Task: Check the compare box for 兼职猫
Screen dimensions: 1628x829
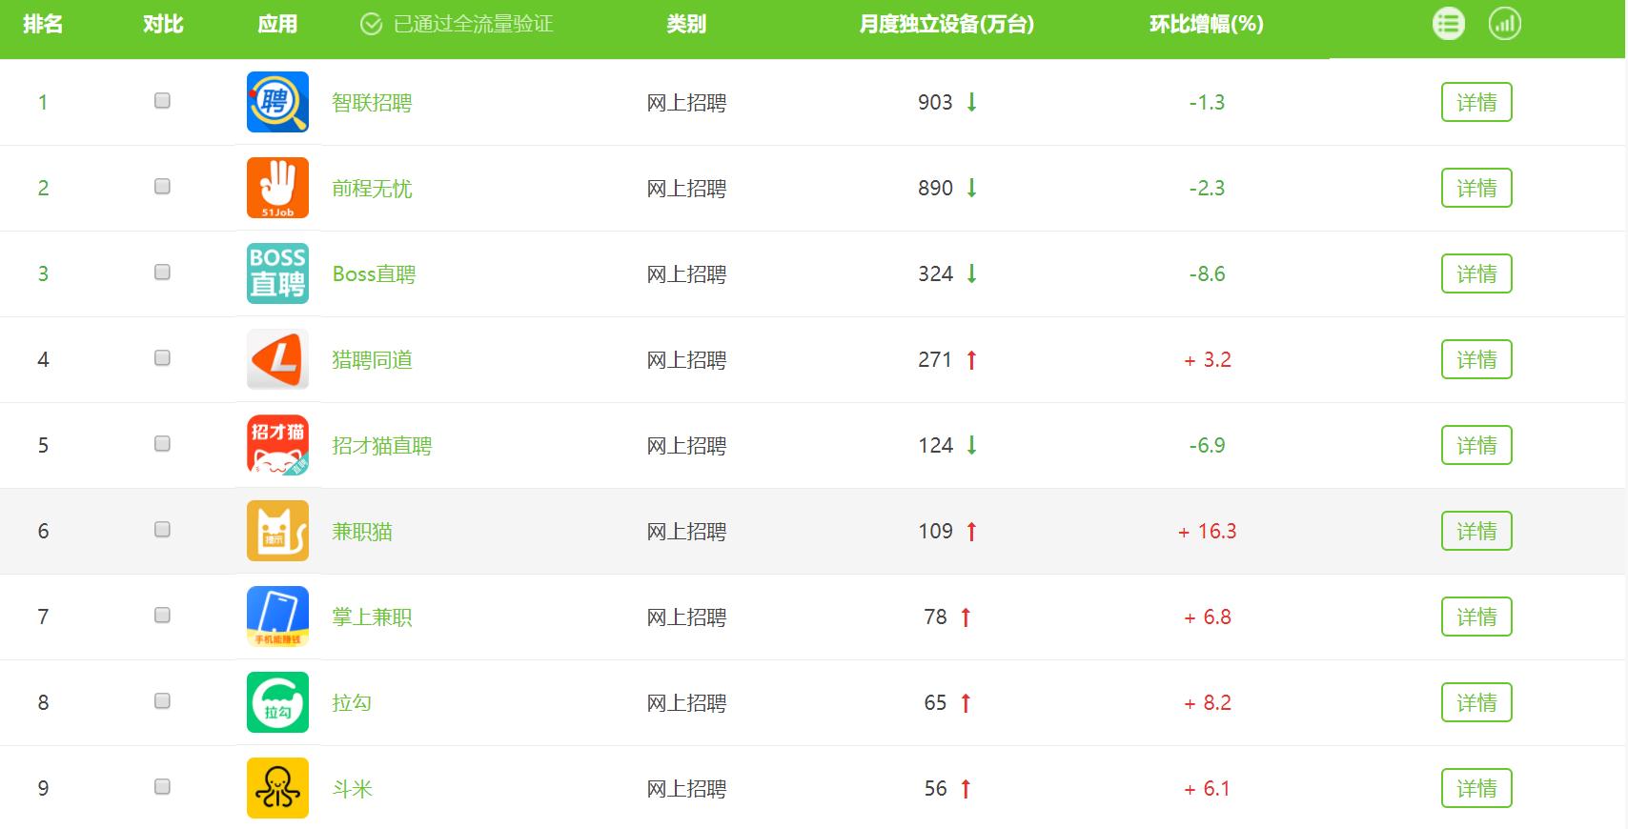Action: 162,529
